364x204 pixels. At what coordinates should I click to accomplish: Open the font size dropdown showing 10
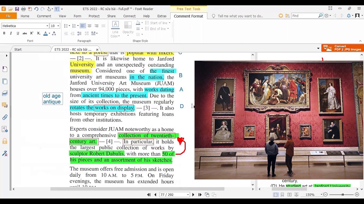[58, 26]
